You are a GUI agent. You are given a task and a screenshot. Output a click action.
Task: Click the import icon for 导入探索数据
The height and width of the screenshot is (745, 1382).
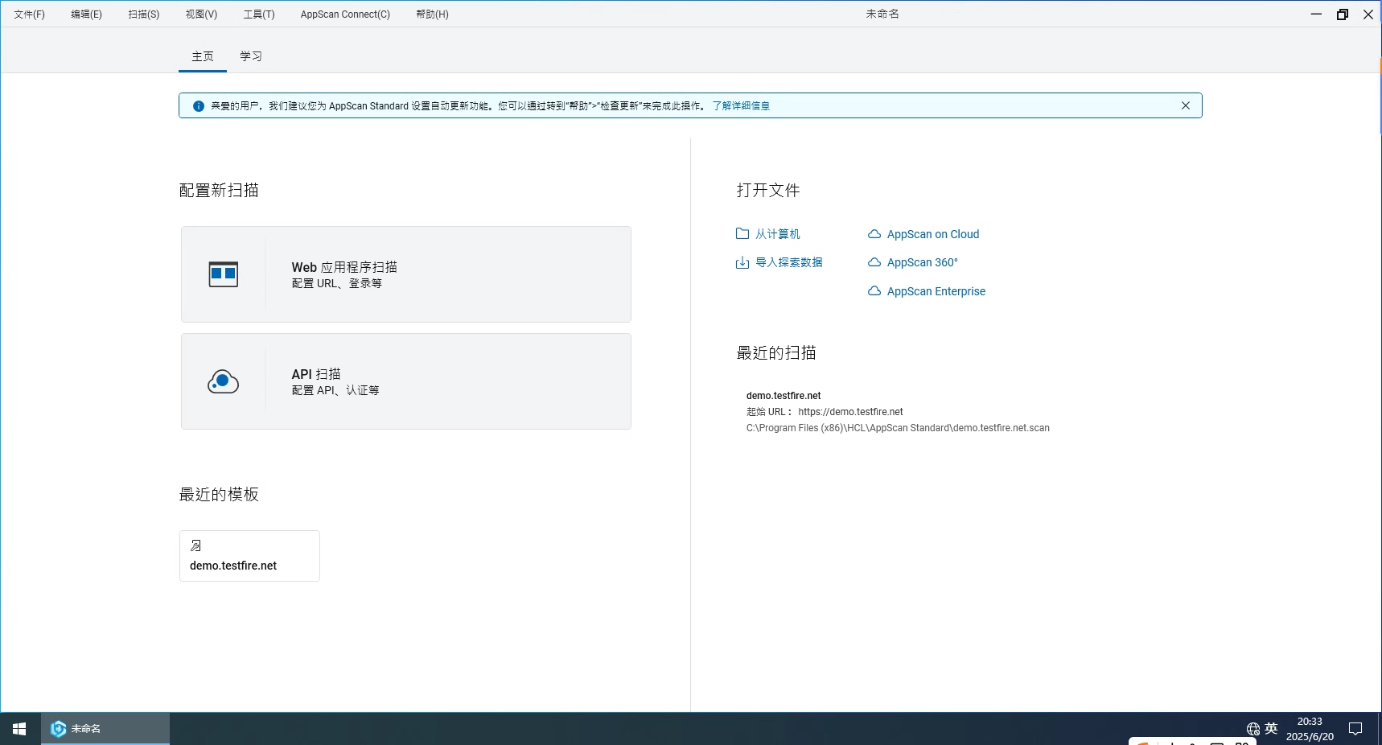[742, 262]
